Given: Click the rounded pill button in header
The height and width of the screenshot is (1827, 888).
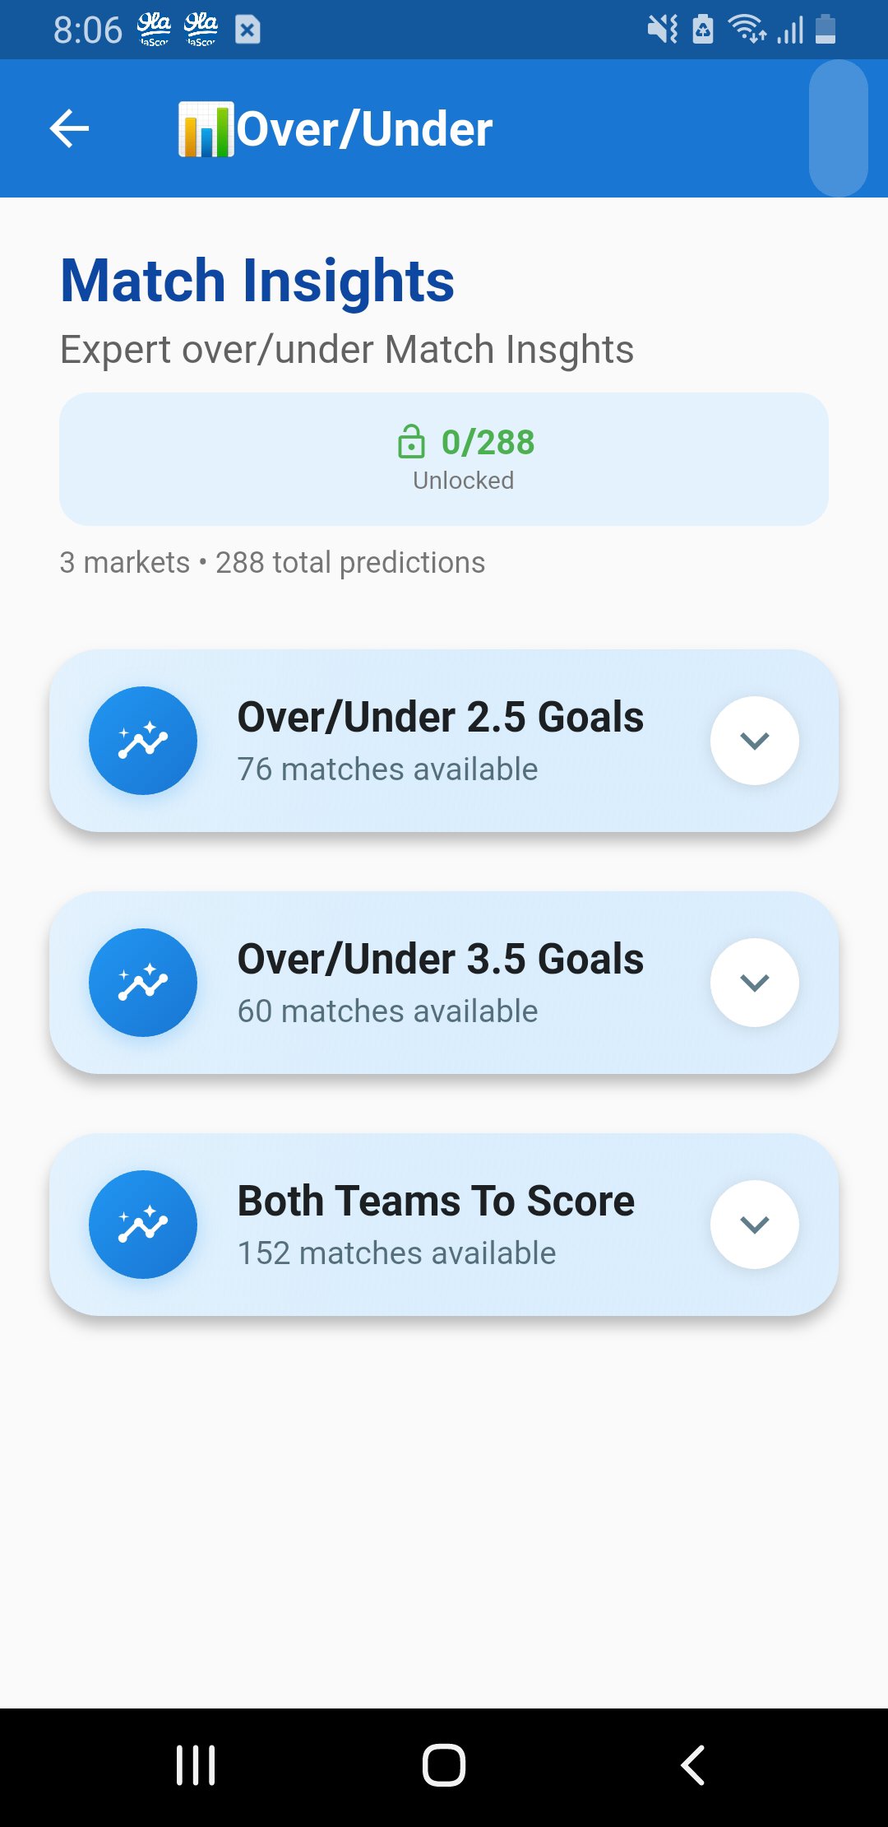Looking at the screenshot, I should (838, 128).
